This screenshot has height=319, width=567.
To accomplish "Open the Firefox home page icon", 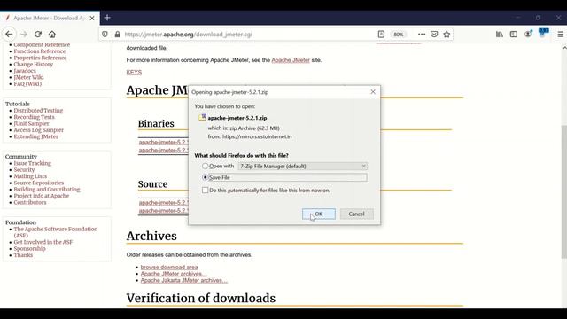I will pyautogui.click(x=52, y=35).
